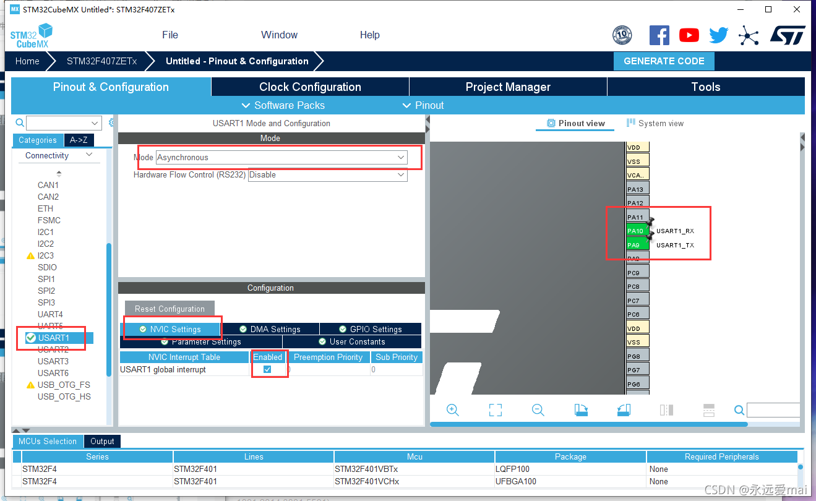The width and height of the screenshot is (816, 501).
Task: Click the Reset Configuration button
Action: (x=170, y=309)
